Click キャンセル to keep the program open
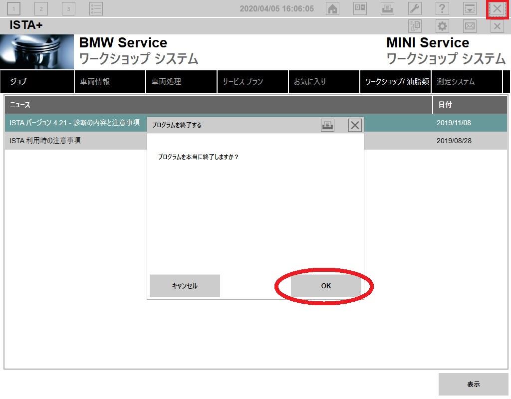The image size is (511, 399). 185,286
